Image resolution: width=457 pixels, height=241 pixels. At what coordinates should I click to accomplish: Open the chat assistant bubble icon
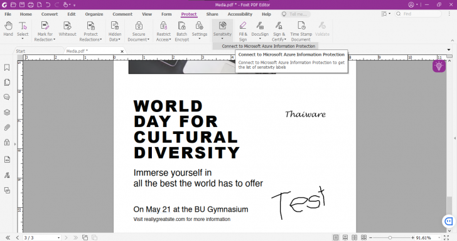pos(449,222)
